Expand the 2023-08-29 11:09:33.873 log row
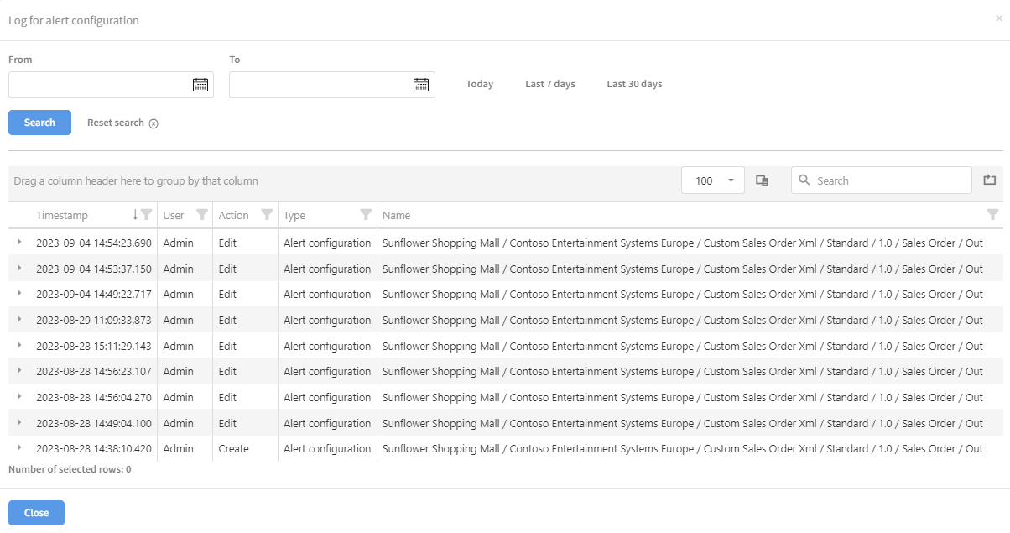The height and width of the screenshot is (533, 1010). (19, 320)
